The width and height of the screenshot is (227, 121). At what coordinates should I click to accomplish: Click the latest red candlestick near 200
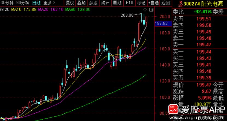147,20
